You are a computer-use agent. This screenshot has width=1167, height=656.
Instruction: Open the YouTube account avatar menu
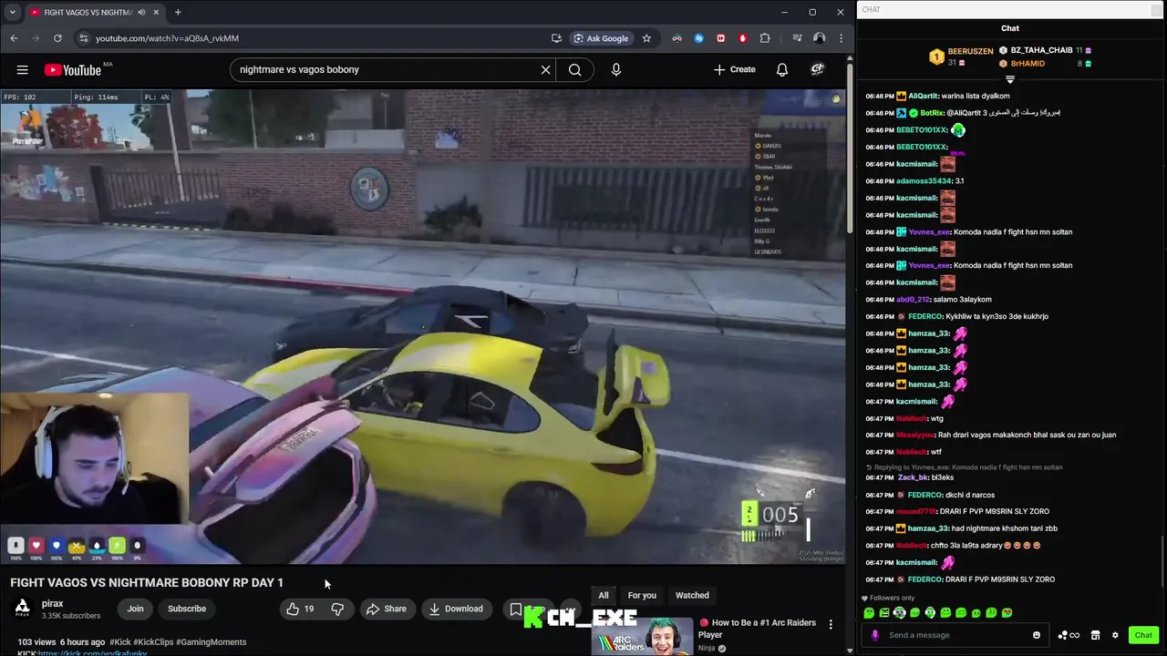(818, 69)
